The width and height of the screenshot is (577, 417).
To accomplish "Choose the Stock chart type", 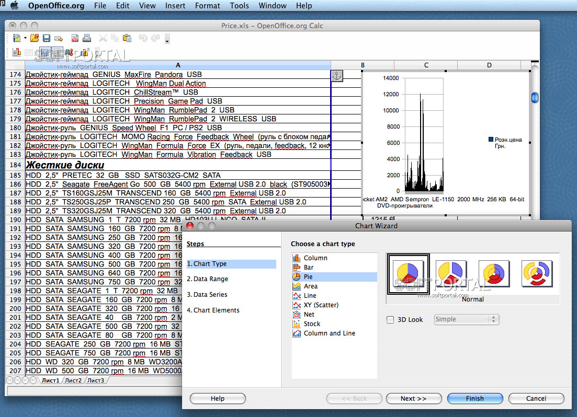I will click(312, 323).
